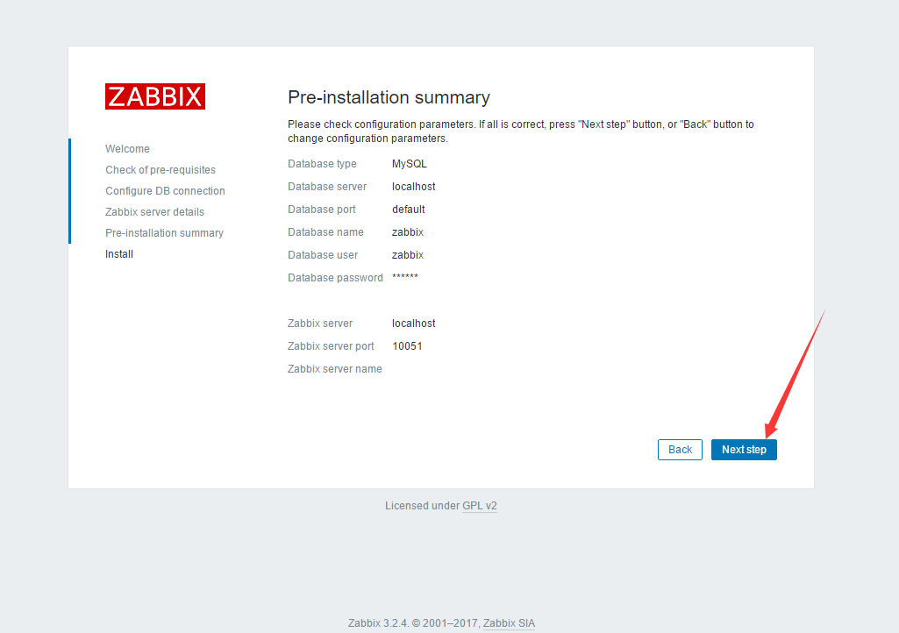Screen dimensions: 899x633
Task: Click the ZABBIX logo
Action: (154, 96)
